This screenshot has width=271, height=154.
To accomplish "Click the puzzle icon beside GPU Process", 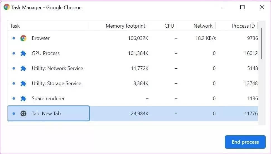I will [23, 53].
